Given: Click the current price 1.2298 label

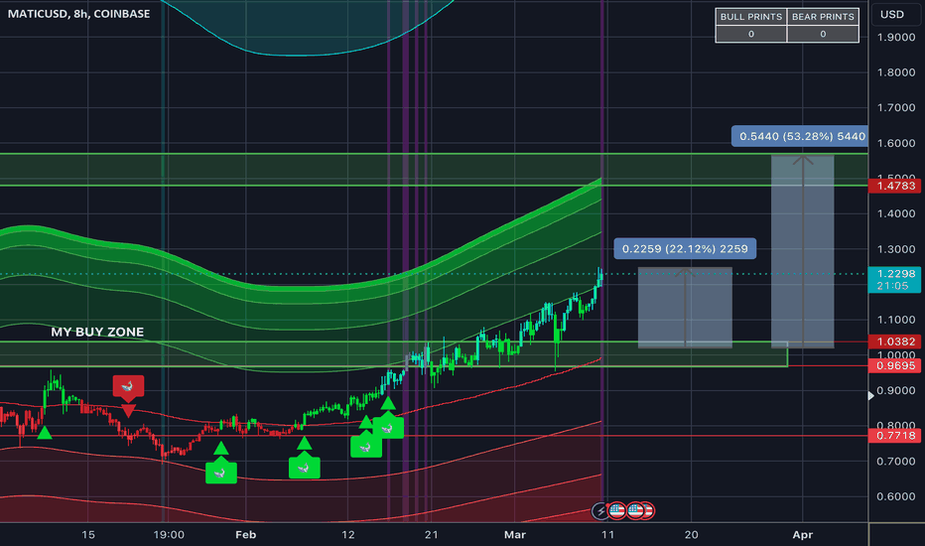Looking at the screenshot, I should coord(896,273).
